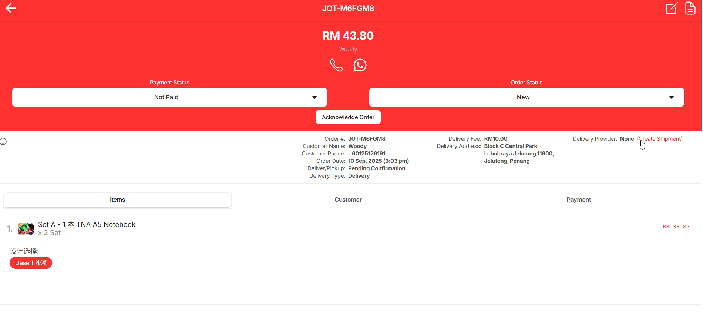Click the Create Shipment link
The height and width of the screenshot is (325, 703).
coord(660,139)
